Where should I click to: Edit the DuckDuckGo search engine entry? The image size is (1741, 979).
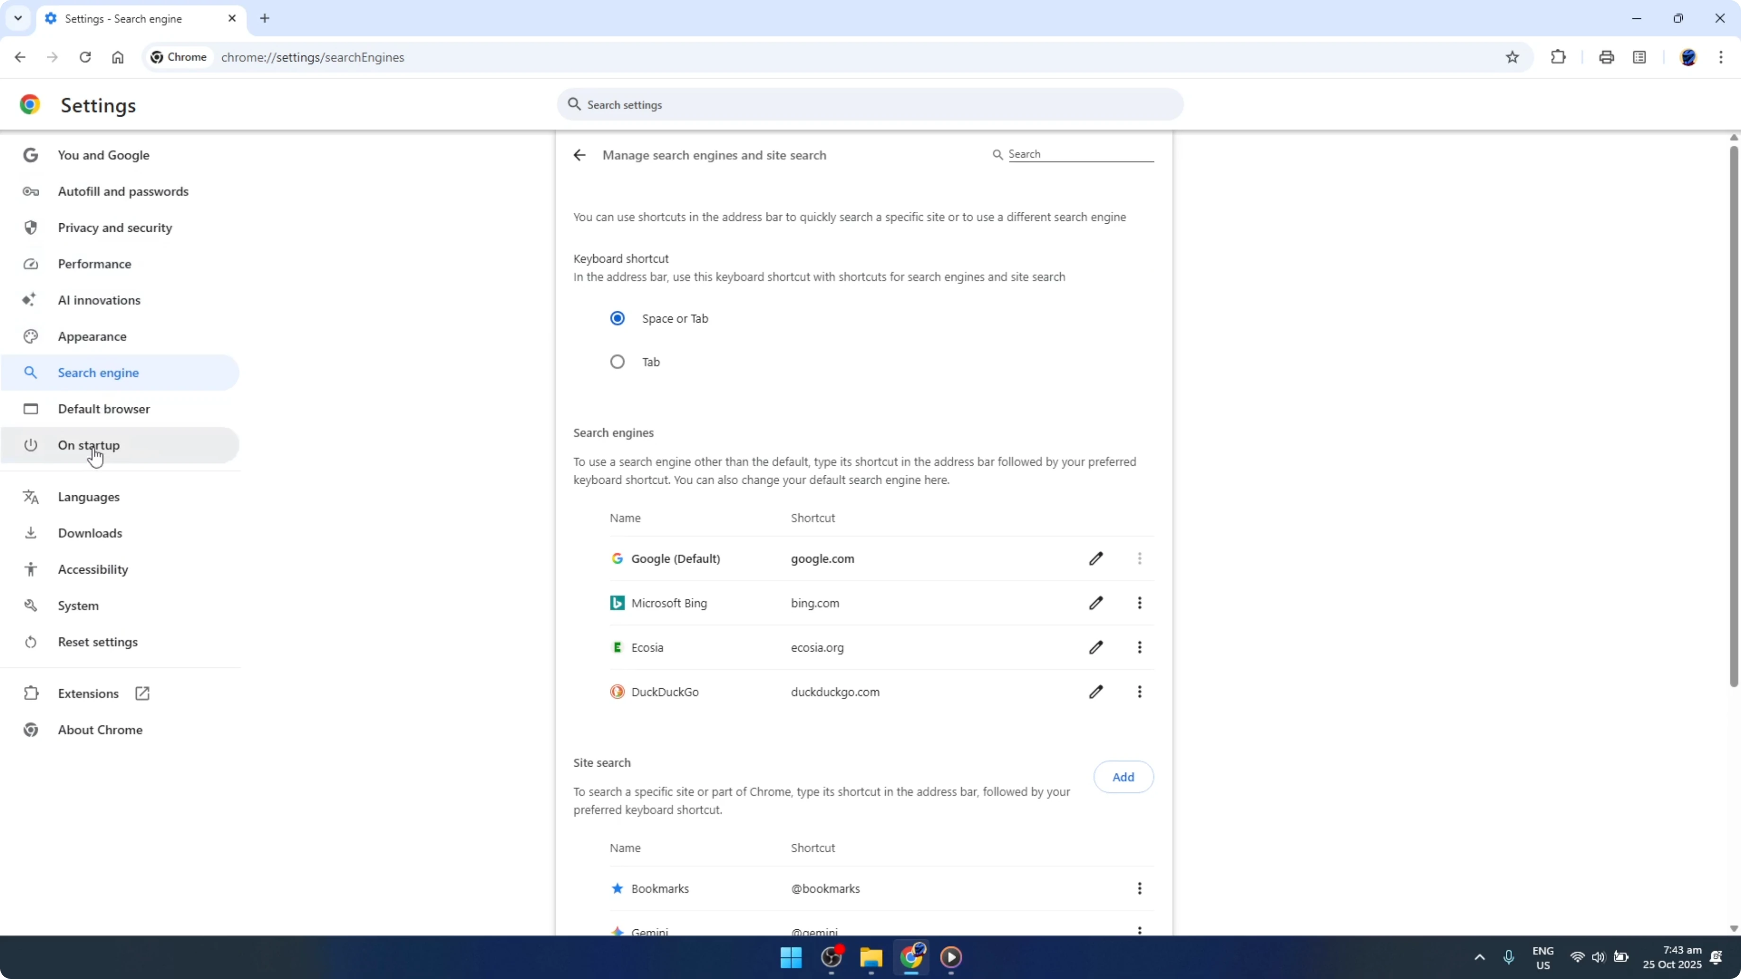tap(1096, 692)
